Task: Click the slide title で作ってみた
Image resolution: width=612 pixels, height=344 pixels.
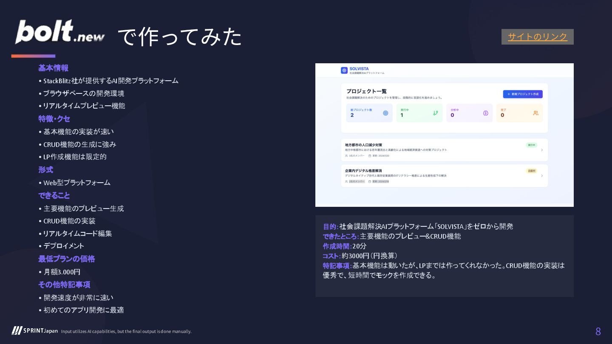Action: (x=179, y=37)
